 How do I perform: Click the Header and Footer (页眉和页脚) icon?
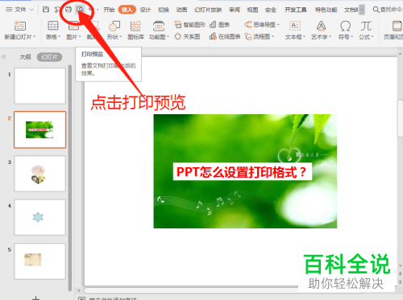397,26
